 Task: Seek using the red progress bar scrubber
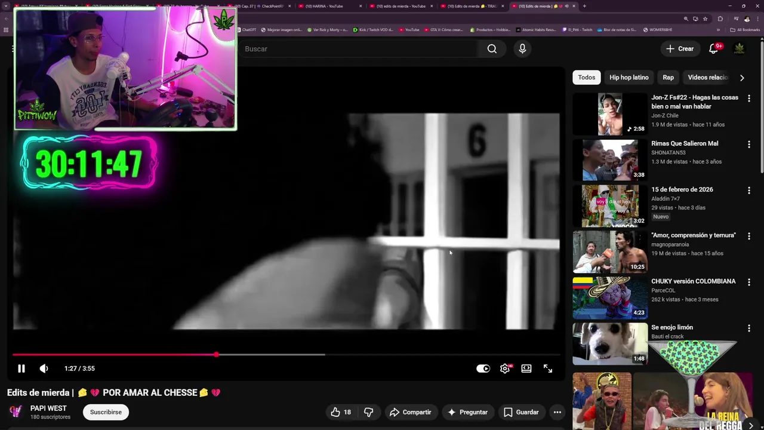[216, 355]
